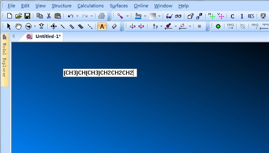
Task: Select the dashed Uncoordinated Bond tool
Action: click(x=90, y=27)
